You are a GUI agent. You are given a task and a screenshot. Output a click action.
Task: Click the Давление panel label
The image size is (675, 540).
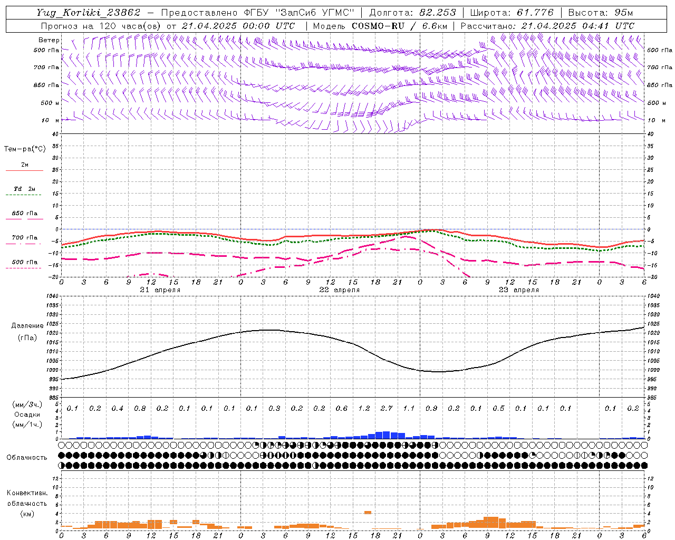[x=27, y=326]
